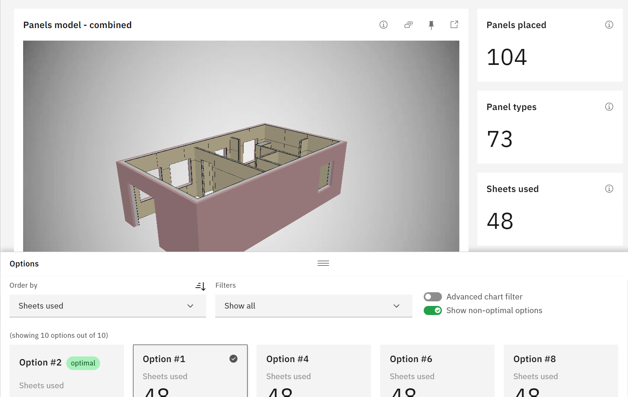Pin the Panels model - combined panel
628x397 pixels.
(x=431, y=25)
